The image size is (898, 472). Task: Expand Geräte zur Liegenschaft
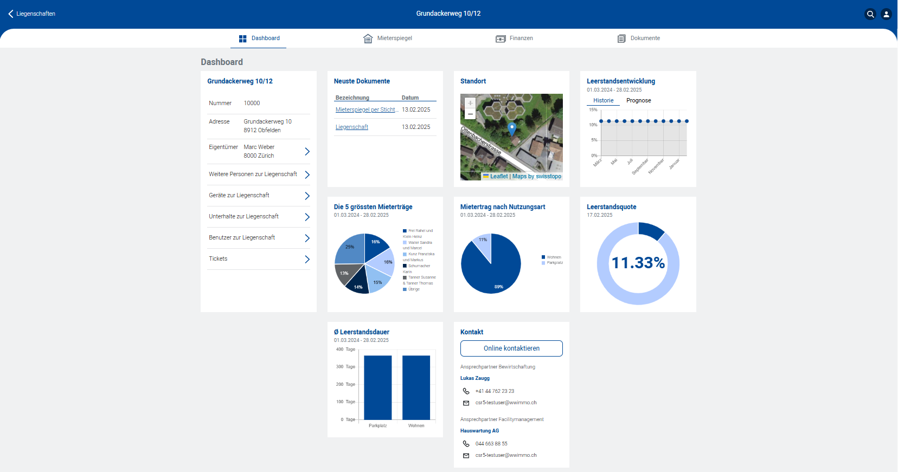coord(259,196)
